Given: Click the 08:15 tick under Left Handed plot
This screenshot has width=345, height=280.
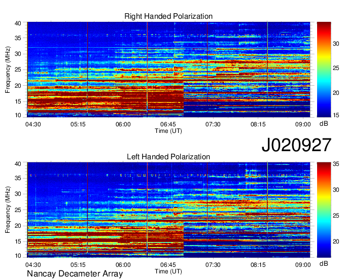Looking at the screenshot, I should (x=258, y=265).
